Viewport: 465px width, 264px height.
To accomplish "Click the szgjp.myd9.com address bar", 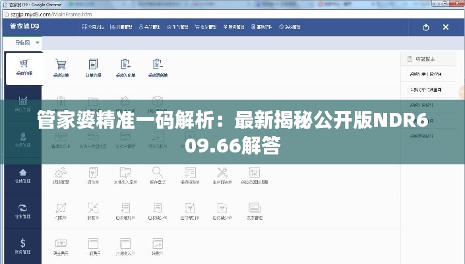I will (232, 15).
